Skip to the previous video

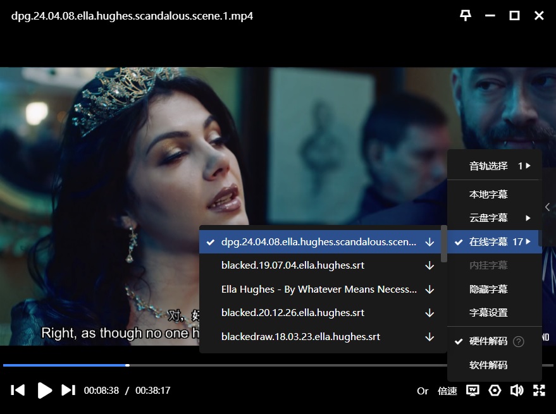pyautogui.click(x=18, y=391)
